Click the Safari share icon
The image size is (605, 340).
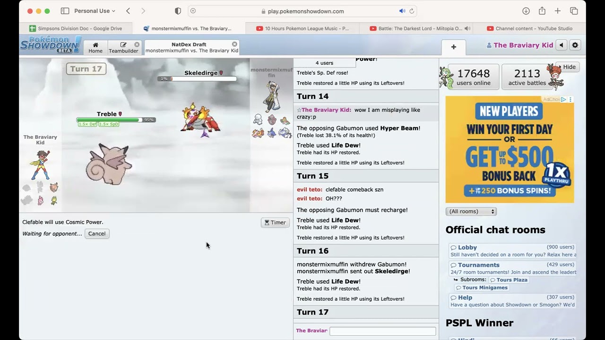(x=542, y=11)
